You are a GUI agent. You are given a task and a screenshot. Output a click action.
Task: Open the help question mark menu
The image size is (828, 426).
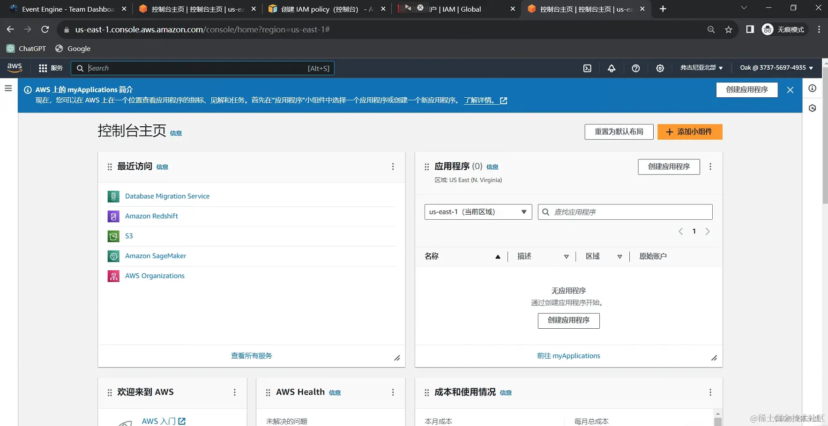coord(636,68)
